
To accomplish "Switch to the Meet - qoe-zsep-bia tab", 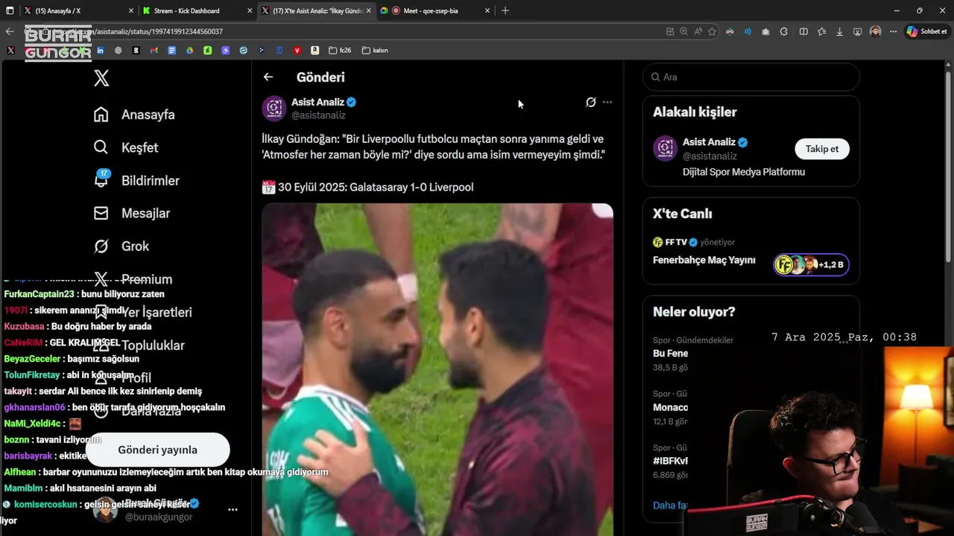I will coord(436,10).
